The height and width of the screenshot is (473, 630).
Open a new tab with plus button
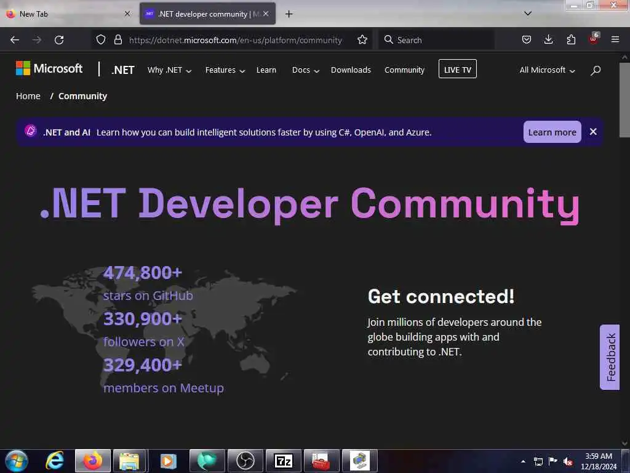point(289,14)
